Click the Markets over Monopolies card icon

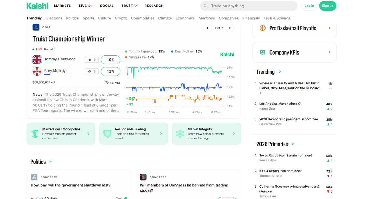[x=35, y=134]
